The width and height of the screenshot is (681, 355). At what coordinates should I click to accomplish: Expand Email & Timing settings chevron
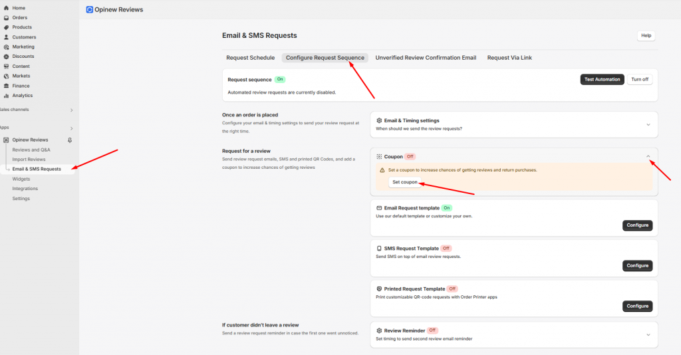point(648,124)
